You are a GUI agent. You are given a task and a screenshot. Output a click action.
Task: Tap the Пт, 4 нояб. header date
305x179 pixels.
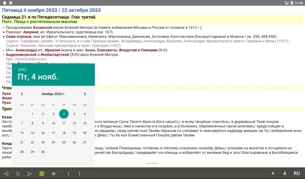tap(38, 77)
